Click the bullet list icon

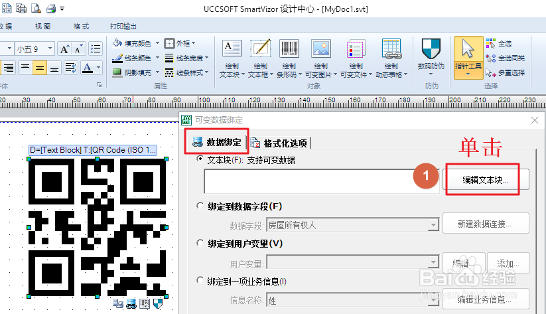click(96, 48)
